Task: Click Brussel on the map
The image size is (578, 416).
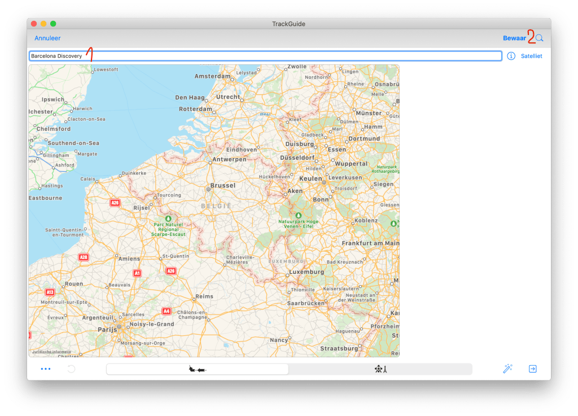Action: point(222,185)
